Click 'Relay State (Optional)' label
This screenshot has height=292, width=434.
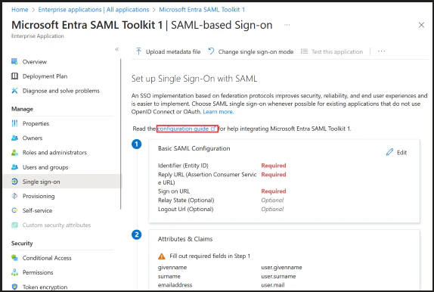click(186, 200)
